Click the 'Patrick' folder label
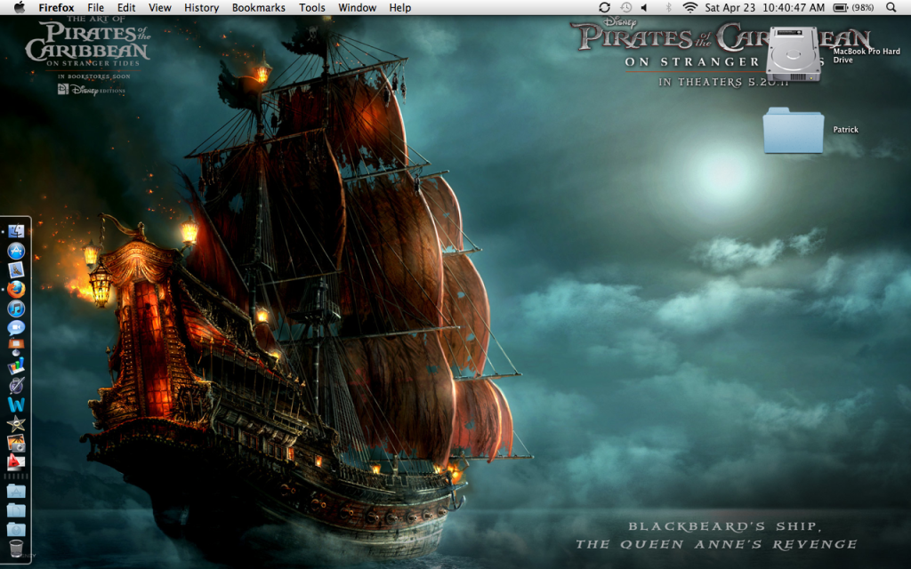Screen dimensions: 911x569 (x=845, y=130)
